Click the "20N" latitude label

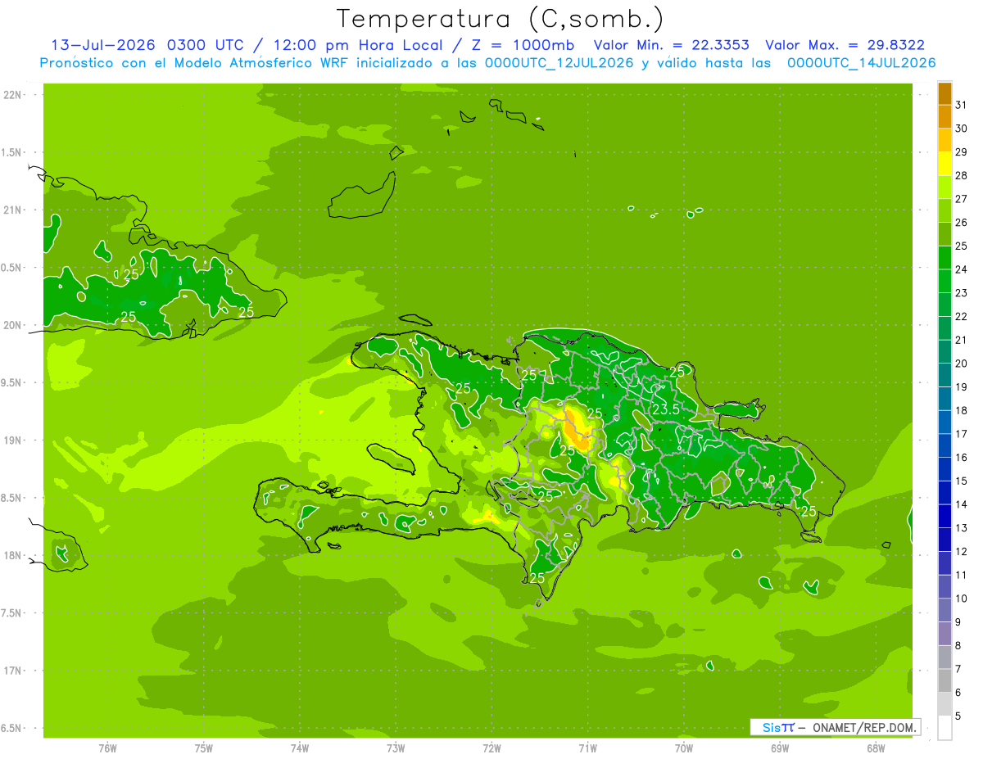click(13, 325)
